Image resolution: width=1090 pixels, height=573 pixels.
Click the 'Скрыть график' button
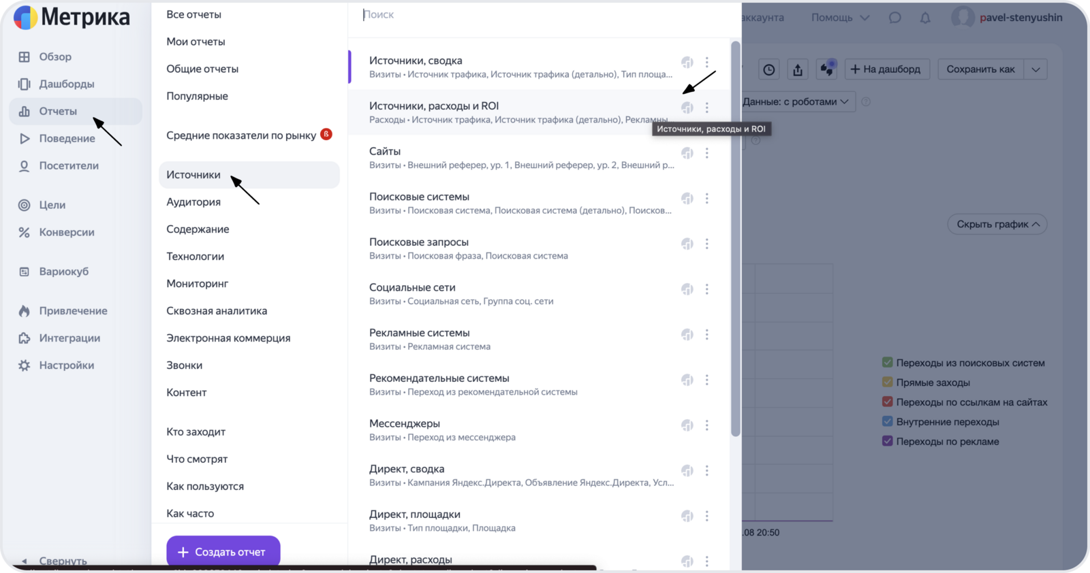click(x=997, y=225)
